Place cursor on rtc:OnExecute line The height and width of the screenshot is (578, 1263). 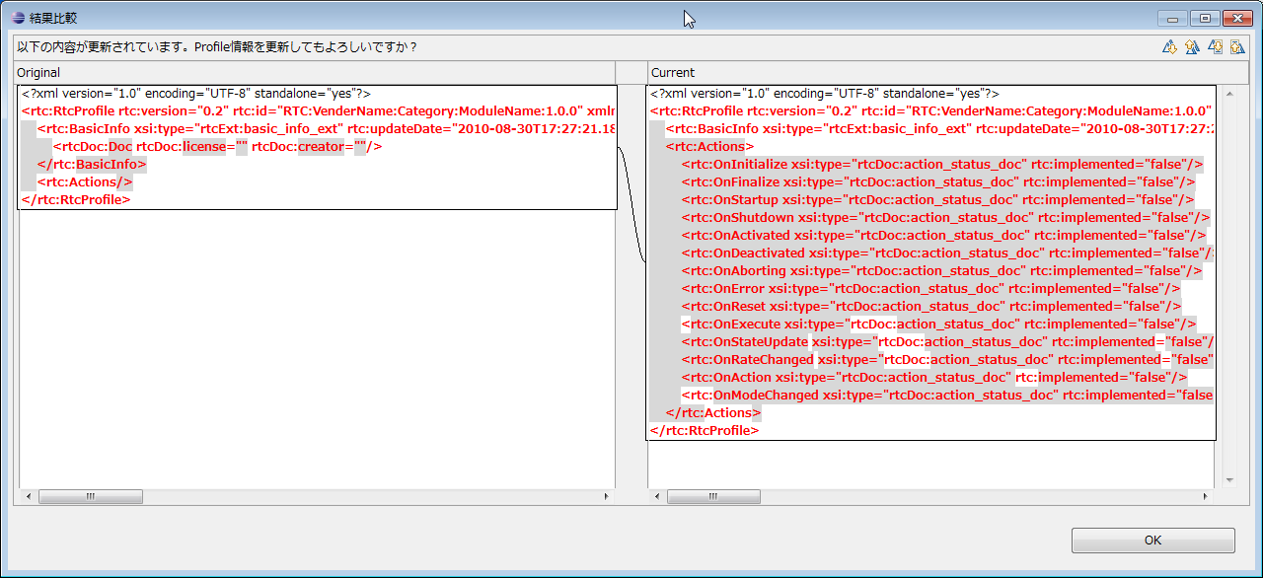938,324
